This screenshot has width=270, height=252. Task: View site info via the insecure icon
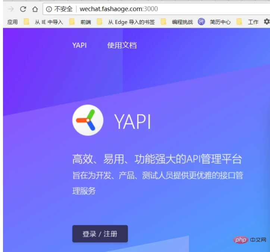point(49,9)
